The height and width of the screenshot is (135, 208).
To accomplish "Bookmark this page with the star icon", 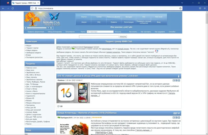I will click(180, 8).
